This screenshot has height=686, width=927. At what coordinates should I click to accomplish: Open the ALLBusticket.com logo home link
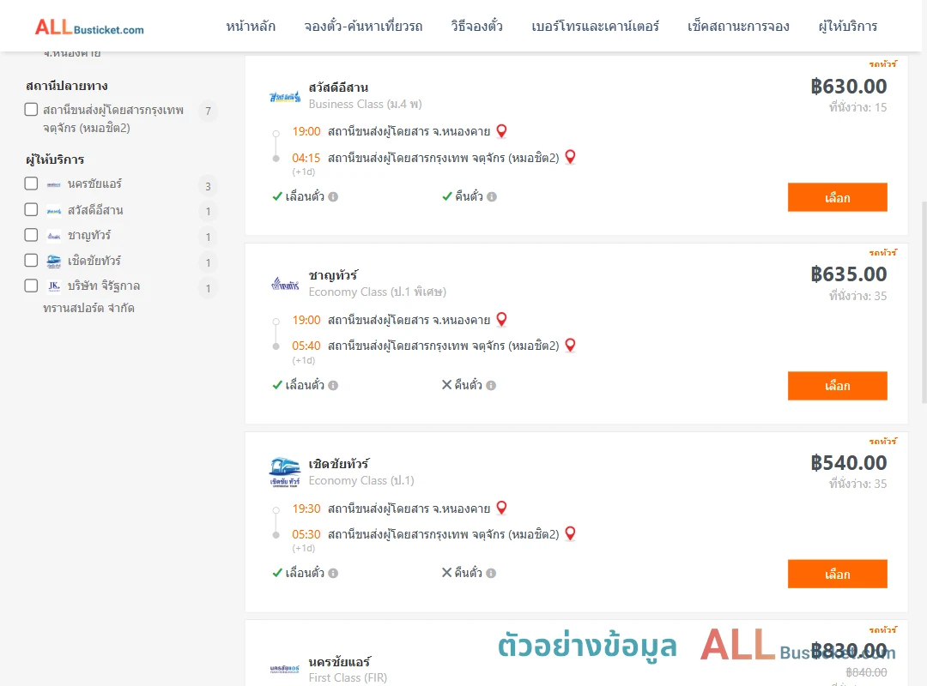tap(89, 27)
